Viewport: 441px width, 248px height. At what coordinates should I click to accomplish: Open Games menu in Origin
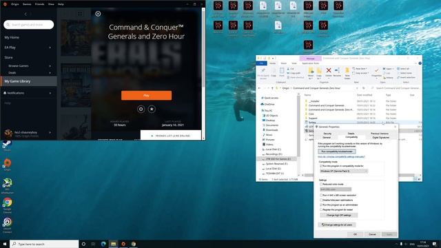(x=27, y=4)
